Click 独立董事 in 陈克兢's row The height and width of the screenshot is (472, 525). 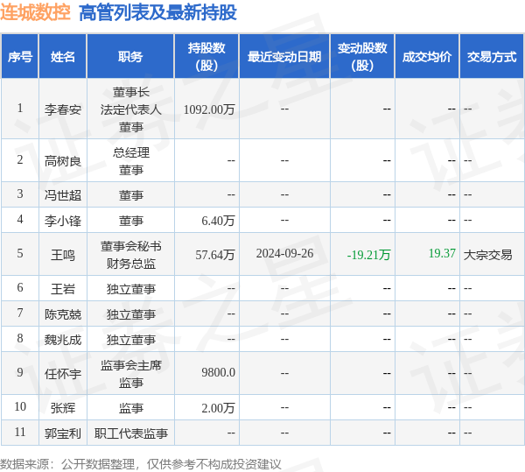131,314
